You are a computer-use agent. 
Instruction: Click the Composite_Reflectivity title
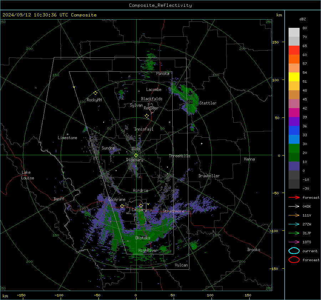pyautogui.click(x=160, y=5)
